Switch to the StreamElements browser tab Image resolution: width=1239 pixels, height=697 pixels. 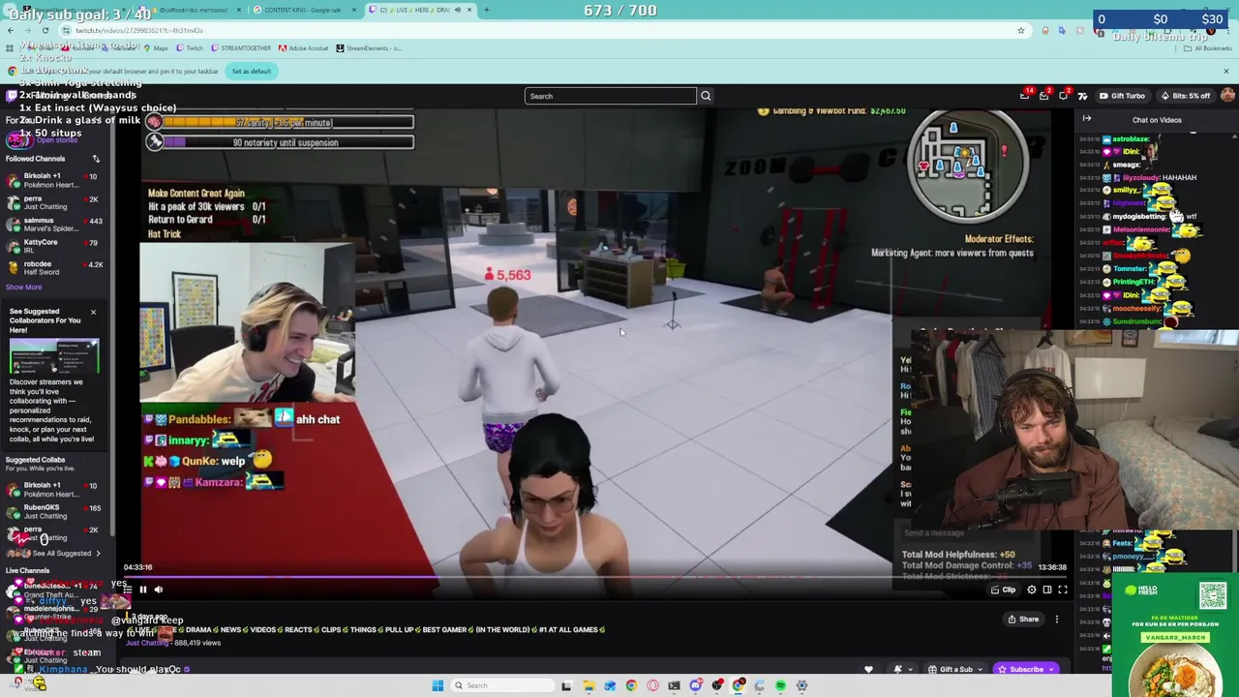tap(75, 10)
